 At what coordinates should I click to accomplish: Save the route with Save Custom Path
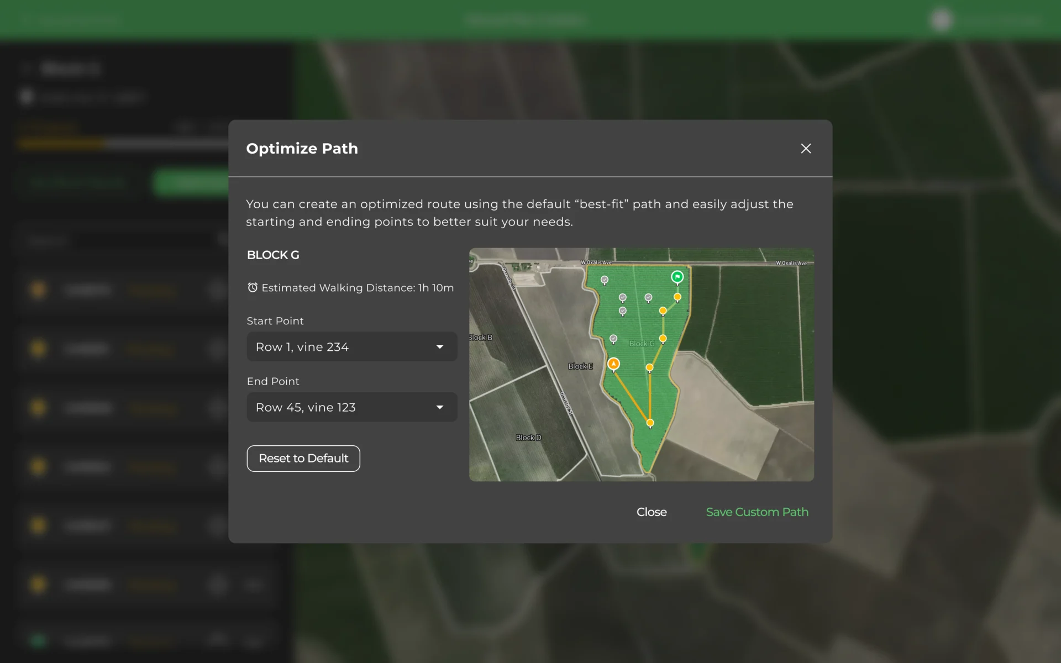coord(757,512)
